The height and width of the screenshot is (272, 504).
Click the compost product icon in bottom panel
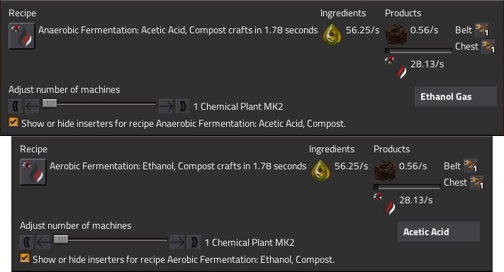pyautogui.click(x=385, y=171)
